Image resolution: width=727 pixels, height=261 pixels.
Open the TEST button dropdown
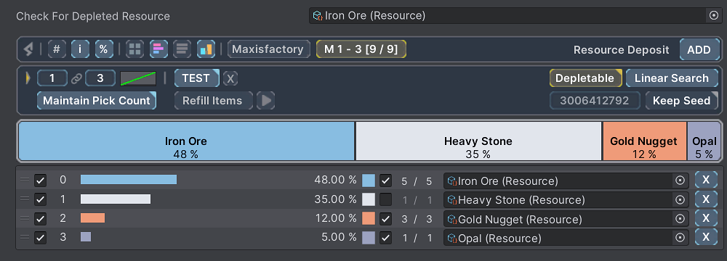196,78
